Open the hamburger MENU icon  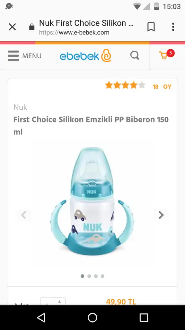click(x=13, y=56)
